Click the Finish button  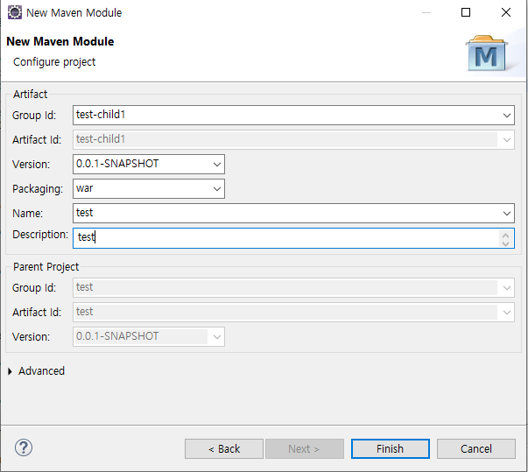391,448
